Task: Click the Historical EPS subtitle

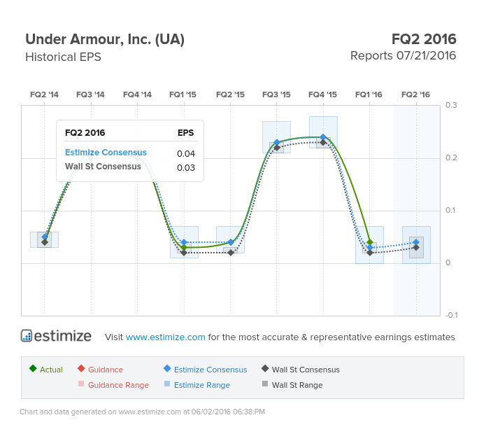Action: click(63, 57)
